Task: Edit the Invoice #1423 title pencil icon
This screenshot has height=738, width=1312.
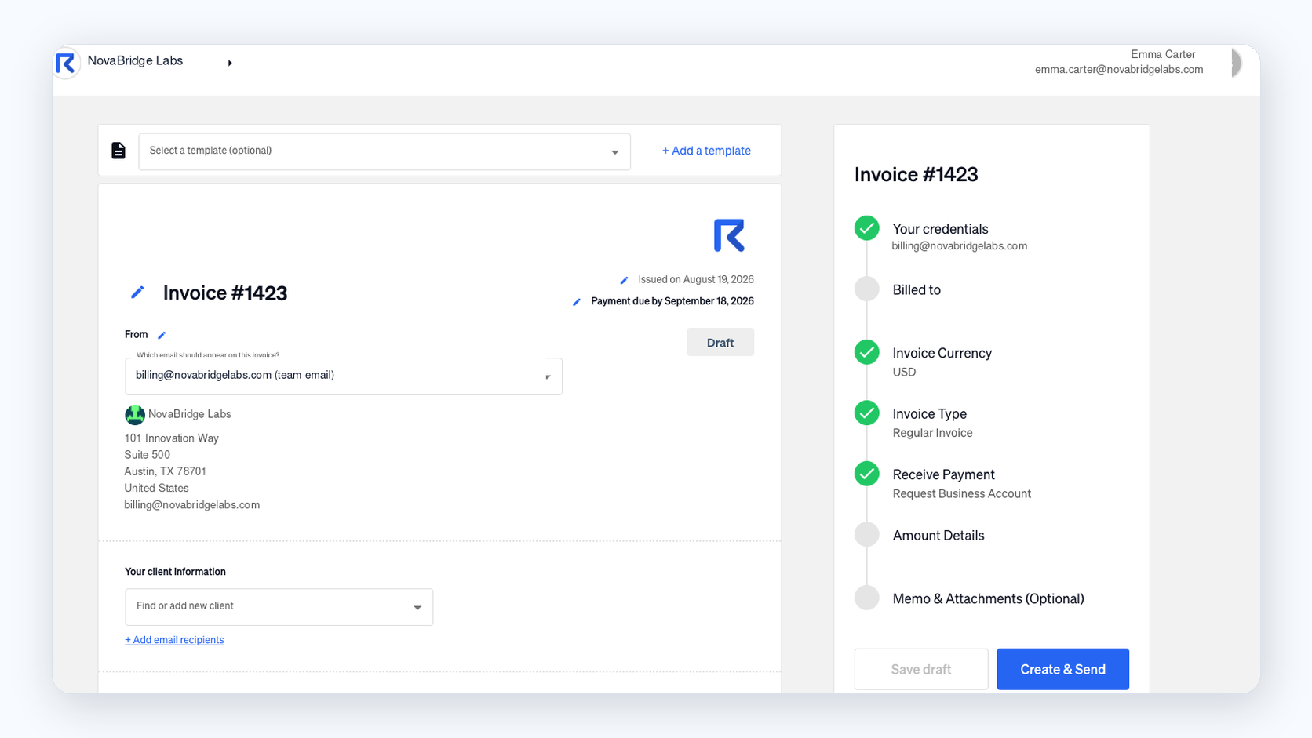Action: pos(137,293)
